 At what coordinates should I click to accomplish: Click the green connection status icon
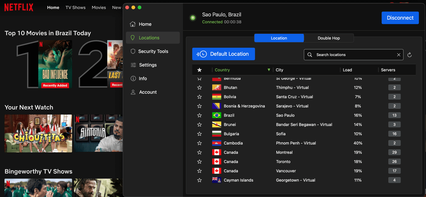(193, 18)
